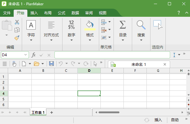Viewport: 190px width, 124px height.
Task: Click the formula bar height adjust icon
Action: [x=174, y=55]
